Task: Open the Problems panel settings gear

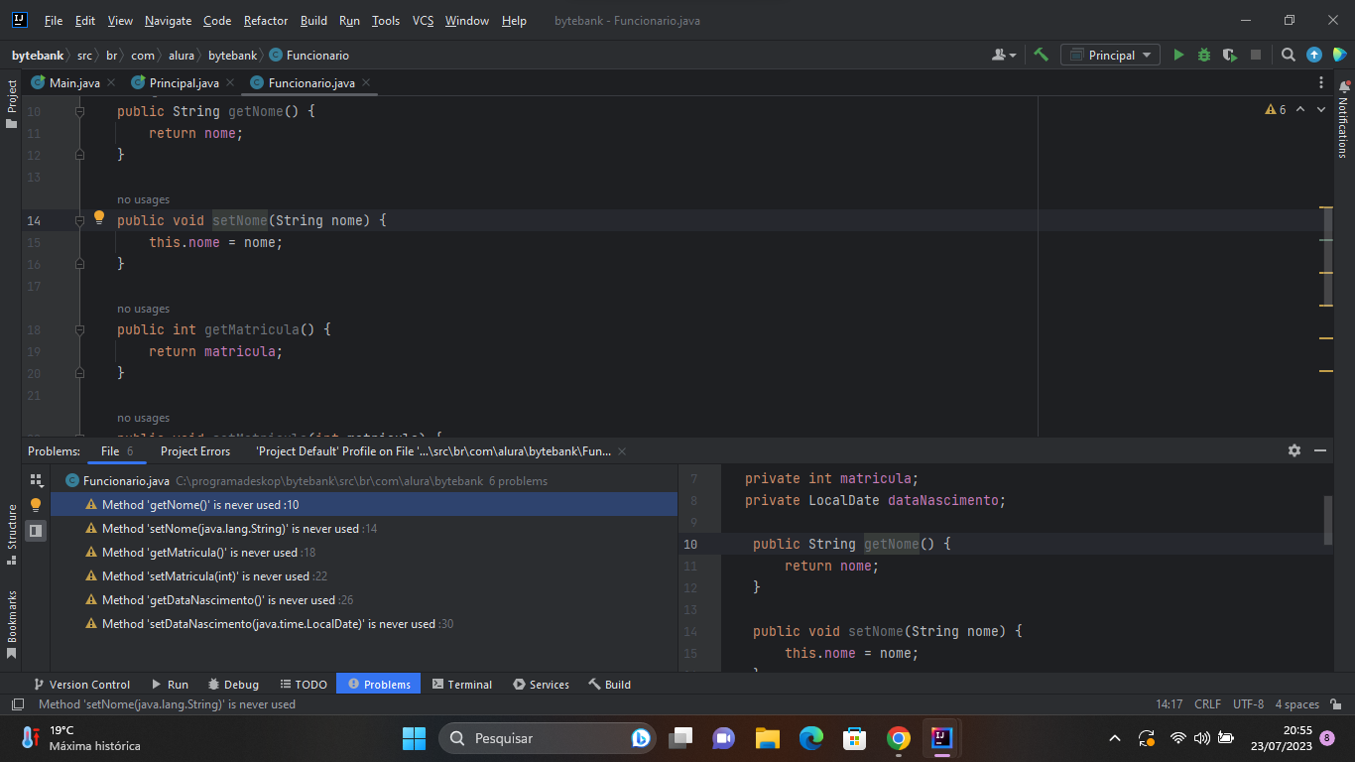Action: pos(1294,450)
